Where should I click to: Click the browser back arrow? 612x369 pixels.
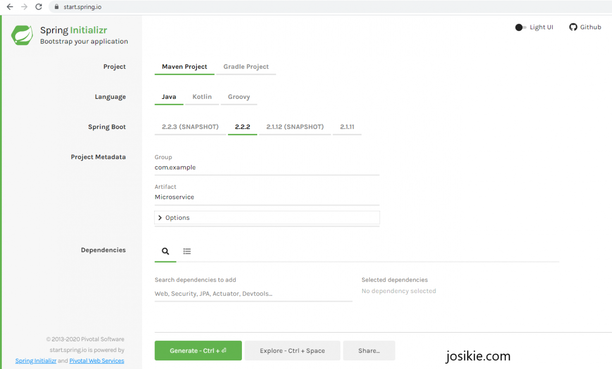[9, 7]
